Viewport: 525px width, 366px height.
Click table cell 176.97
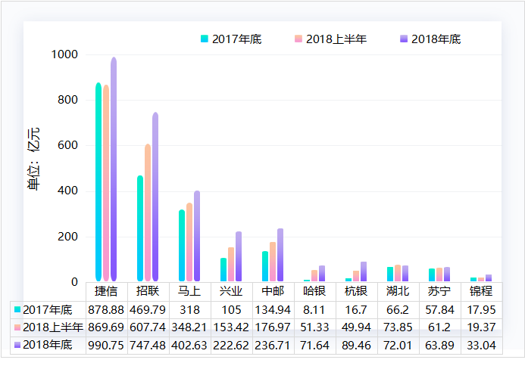click(x=273, y=327)
